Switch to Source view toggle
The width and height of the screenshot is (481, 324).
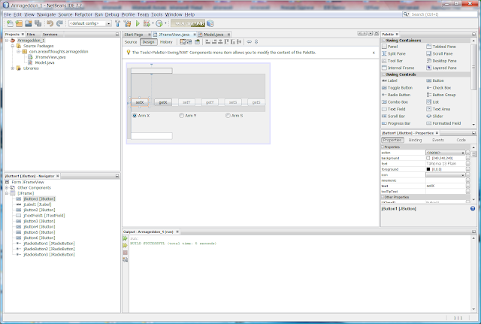pyautogui.click(x=131, y=42)
